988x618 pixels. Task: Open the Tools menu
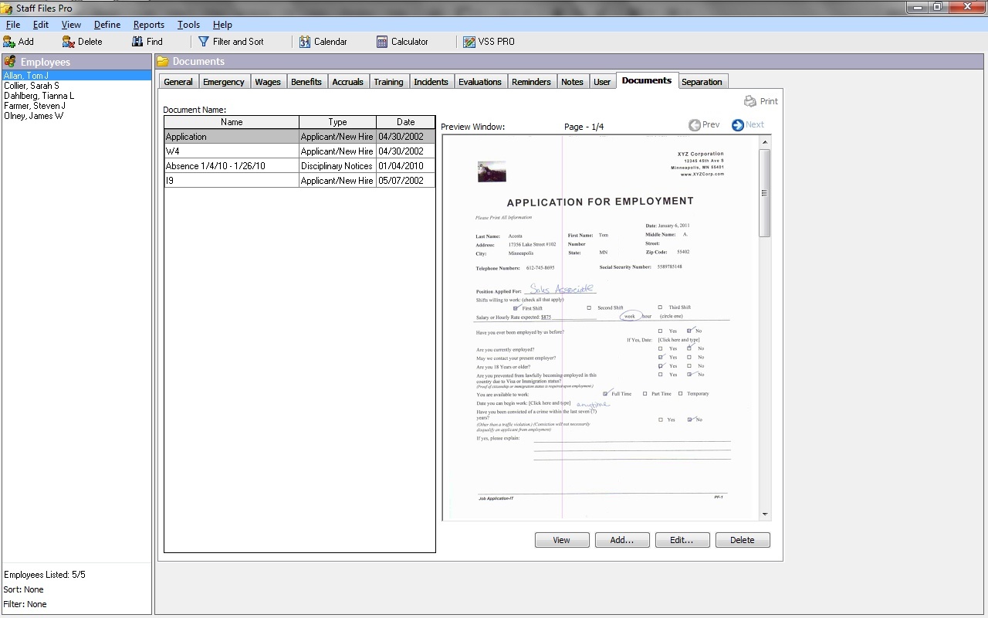(188, 25)
